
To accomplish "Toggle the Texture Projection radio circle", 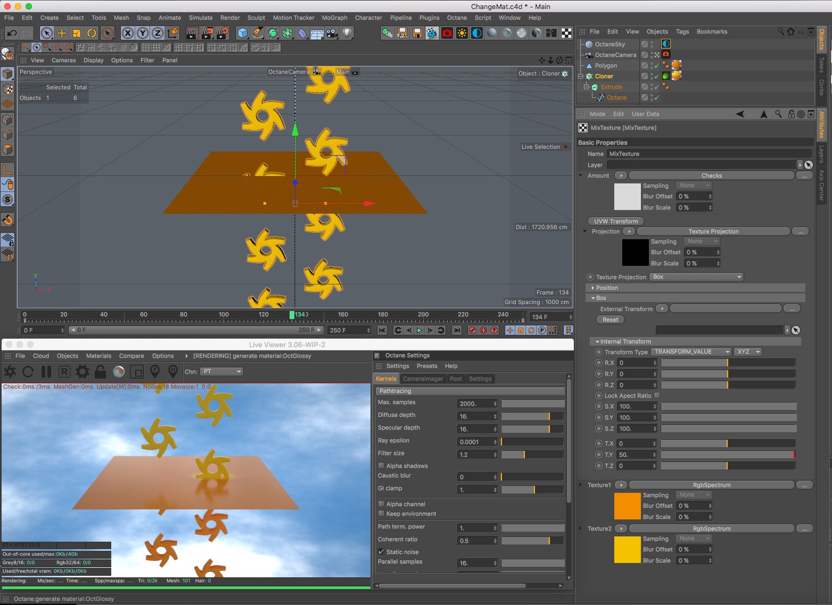I will pyautogui.click(x=590, y=277).
